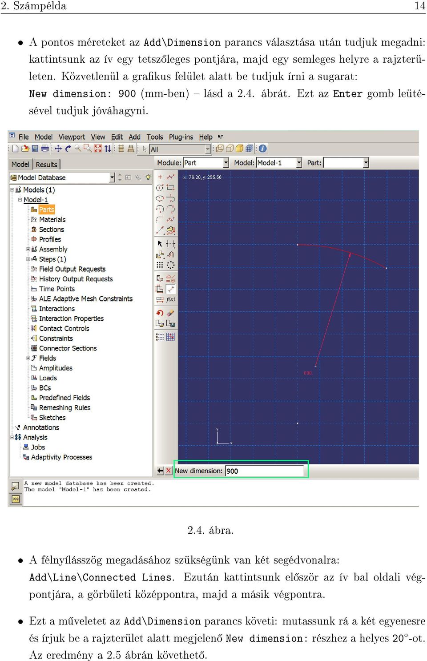Click the blue information icon

point(263,149)
